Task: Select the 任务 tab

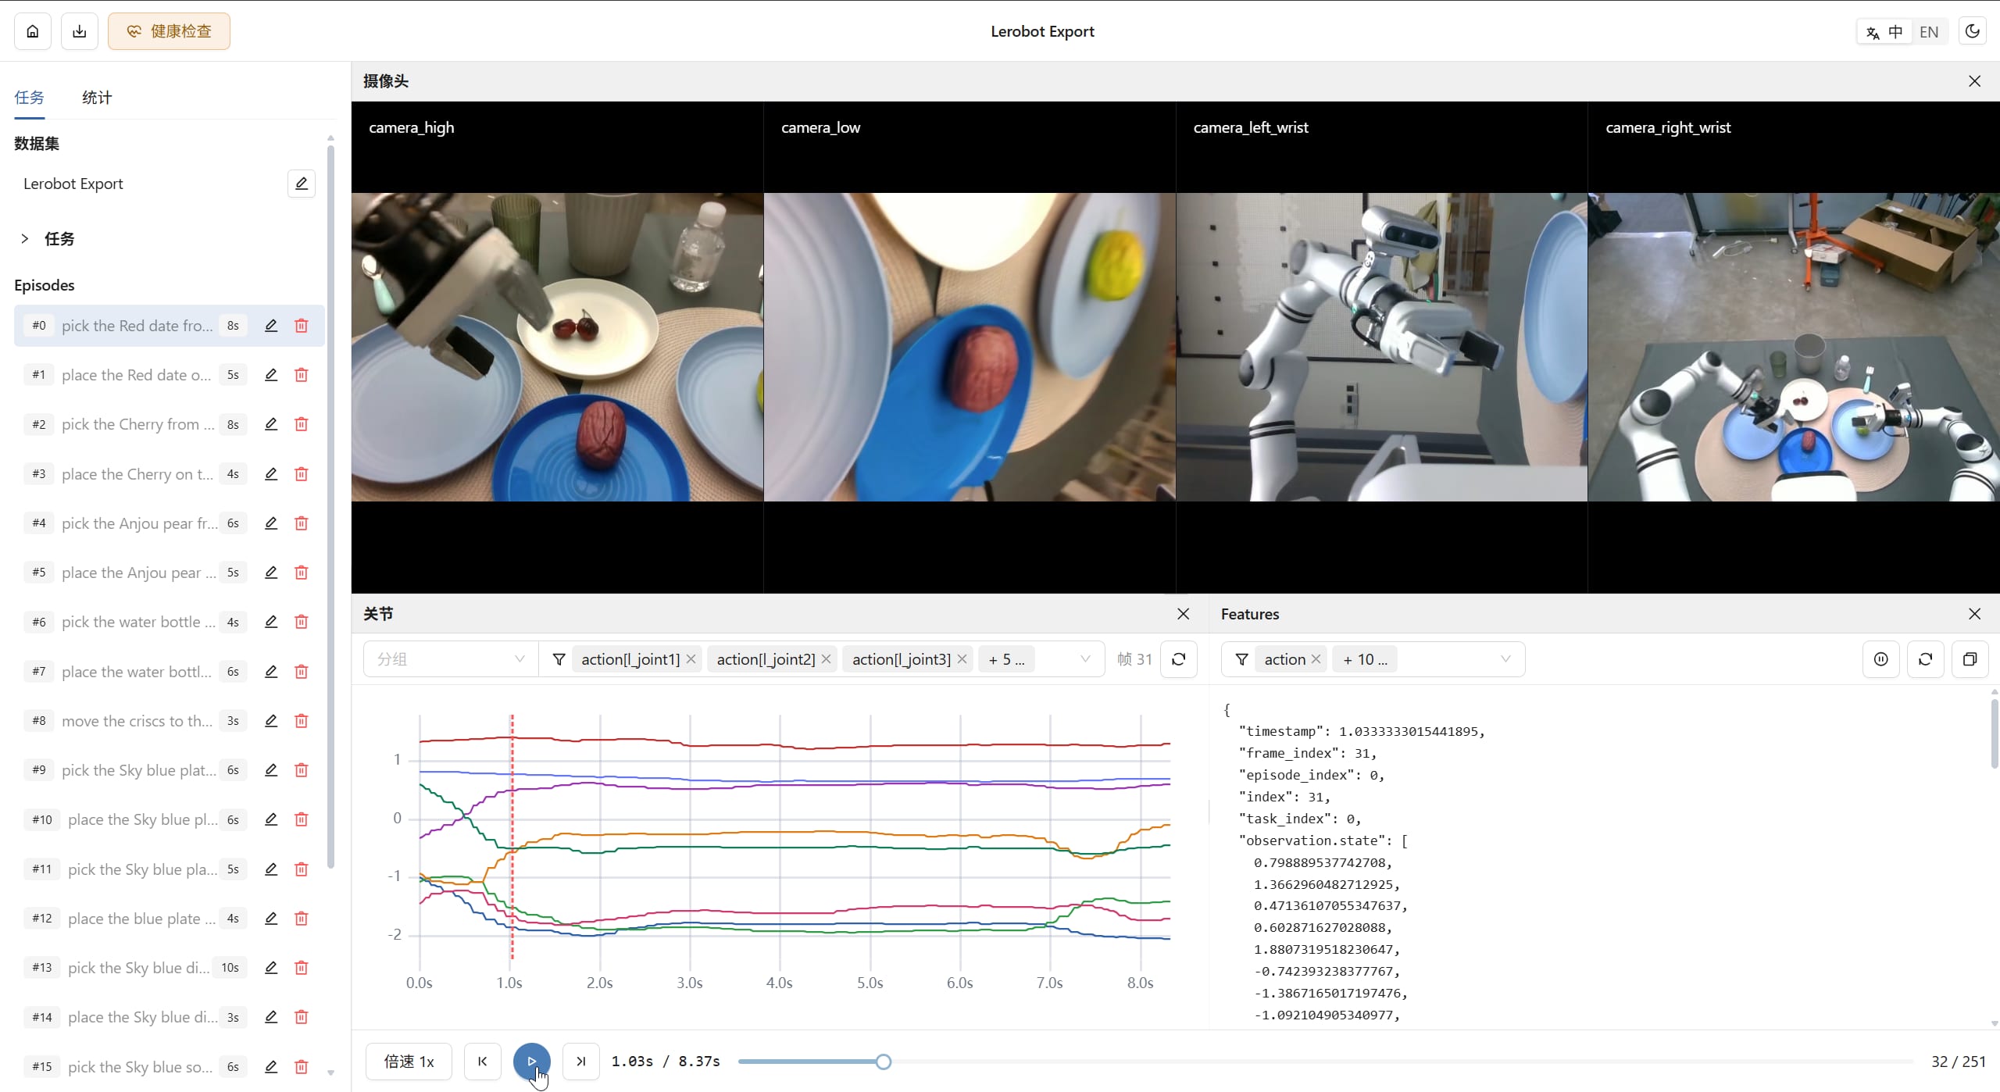Action: [x=30, y=98]
